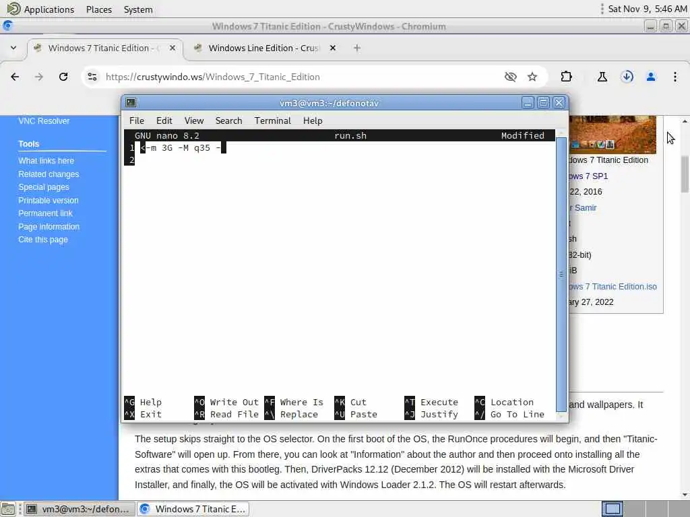Screen dimensions: 690x517
Task: Open Permanent link in sidebar
Action: (x=45, y=213)
